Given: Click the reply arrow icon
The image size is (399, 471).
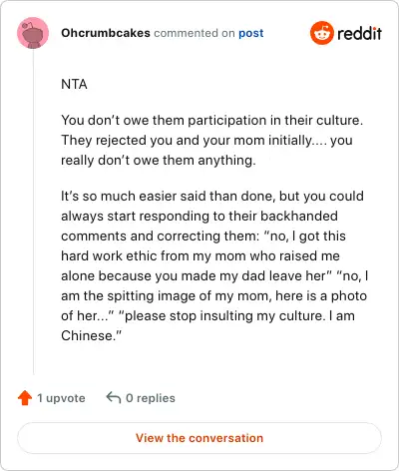Looking at the screenshot, I should tap(114, 397).
